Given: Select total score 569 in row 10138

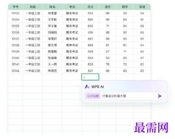Looking at the screenshot, I should [90, 45].
